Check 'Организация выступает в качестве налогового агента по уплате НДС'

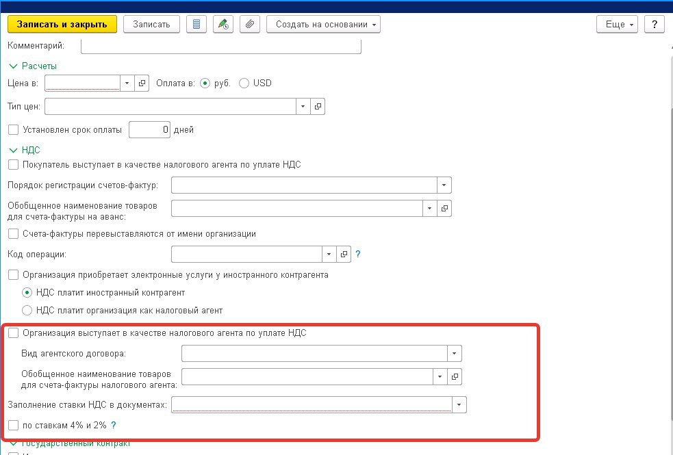[13, 333]
